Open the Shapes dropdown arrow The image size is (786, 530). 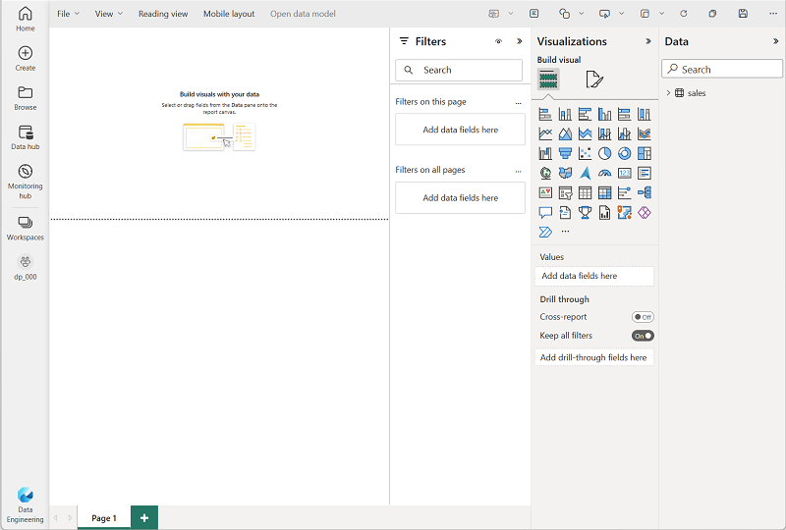pyautogui.click(x=582, y=14)
